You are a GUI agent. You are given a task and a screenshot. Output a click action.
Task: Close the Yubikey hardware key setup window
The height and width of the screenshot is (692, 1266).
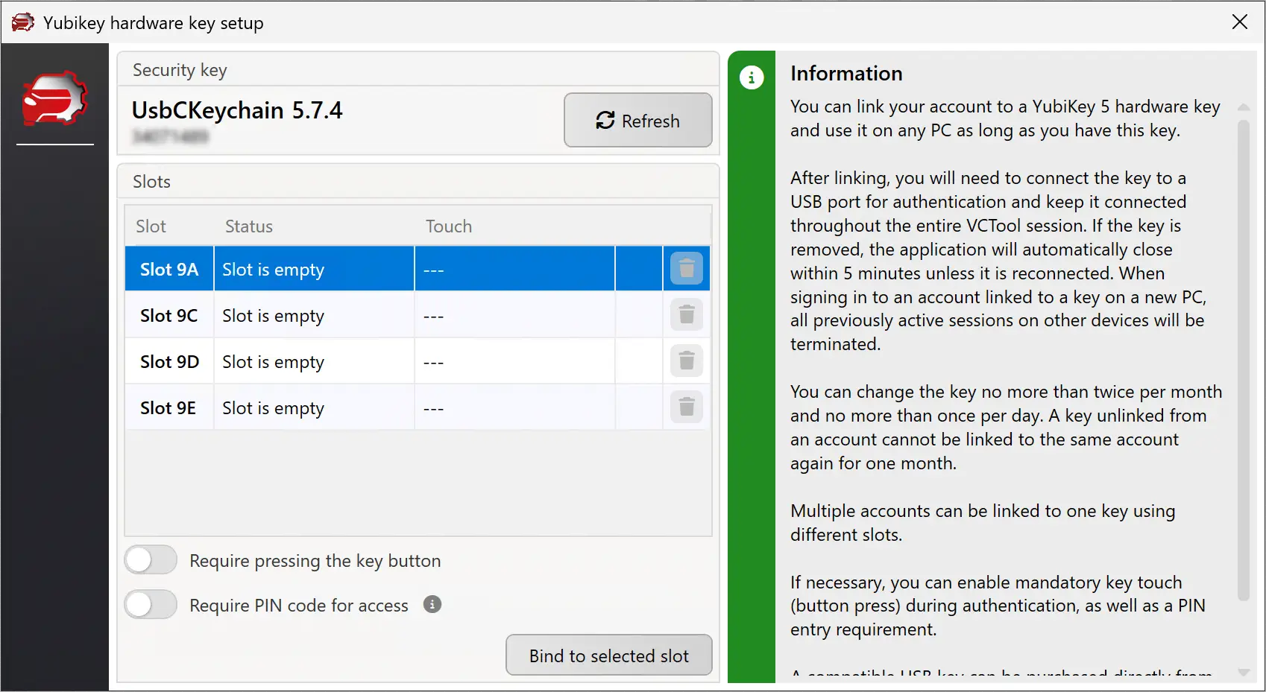pos(1239,22)
